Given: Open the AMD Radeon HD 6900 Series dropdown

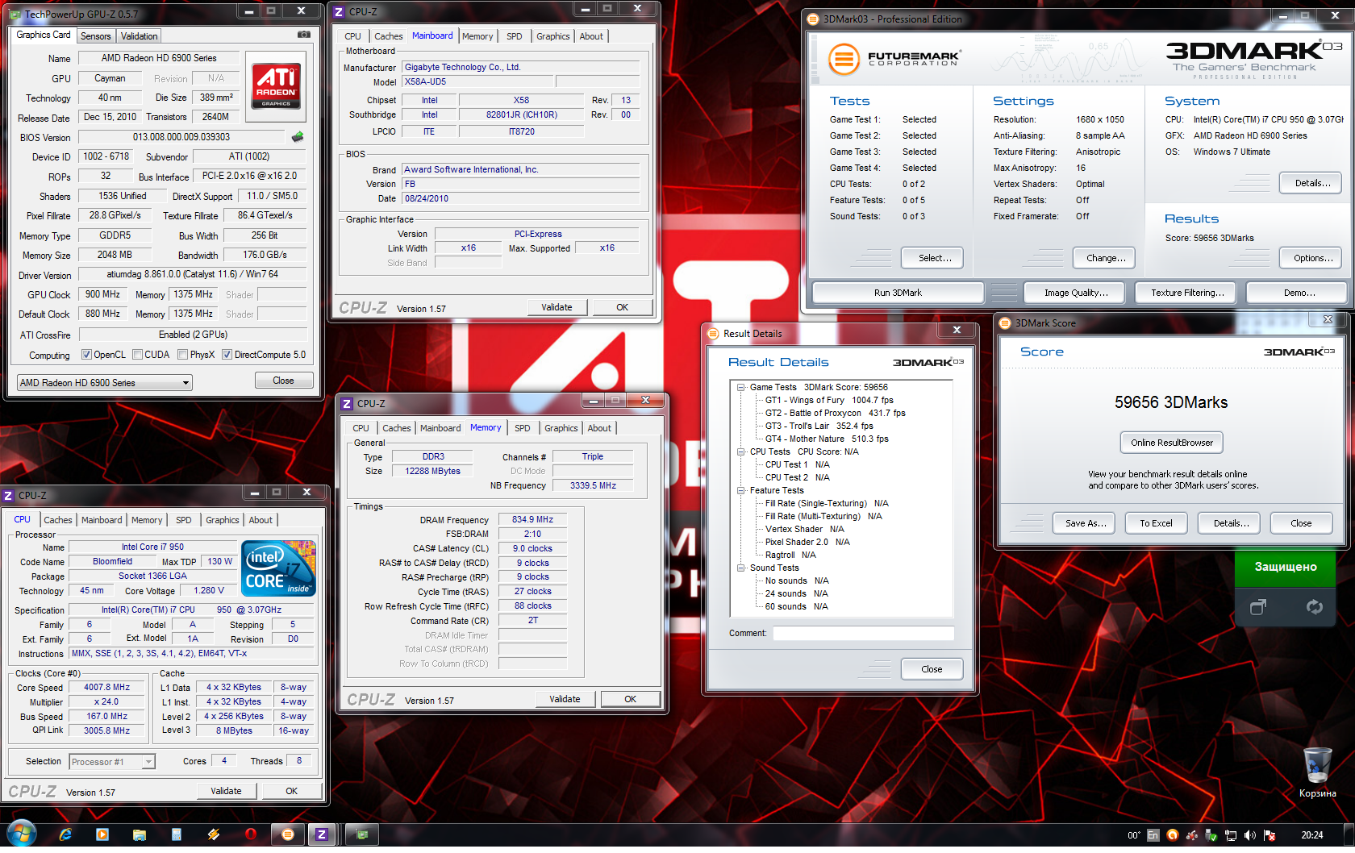Looking at the screenshot, I should click(105, 383).
